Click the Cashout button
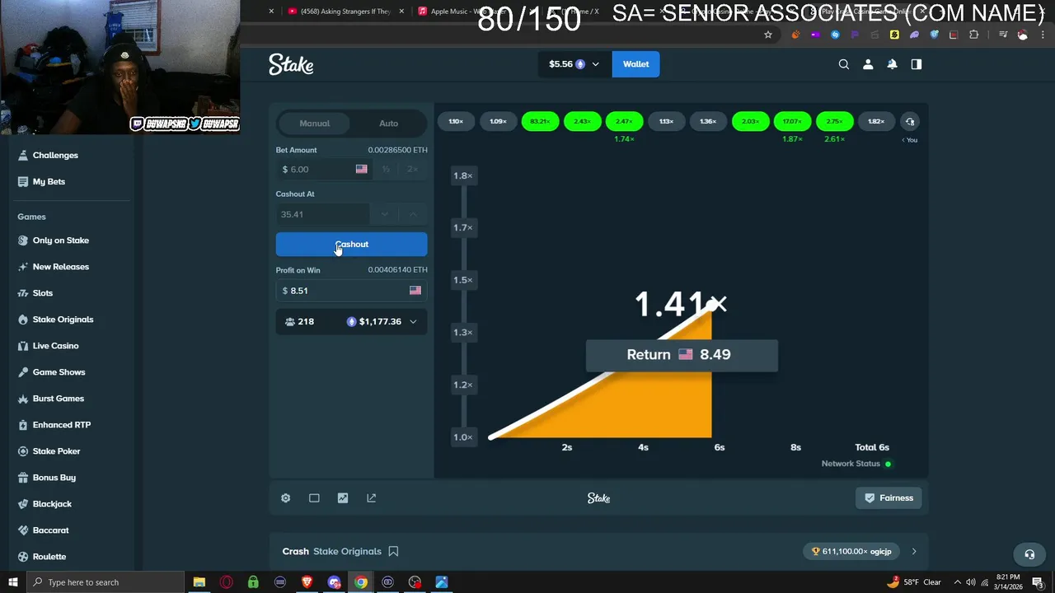 [351, 245]
